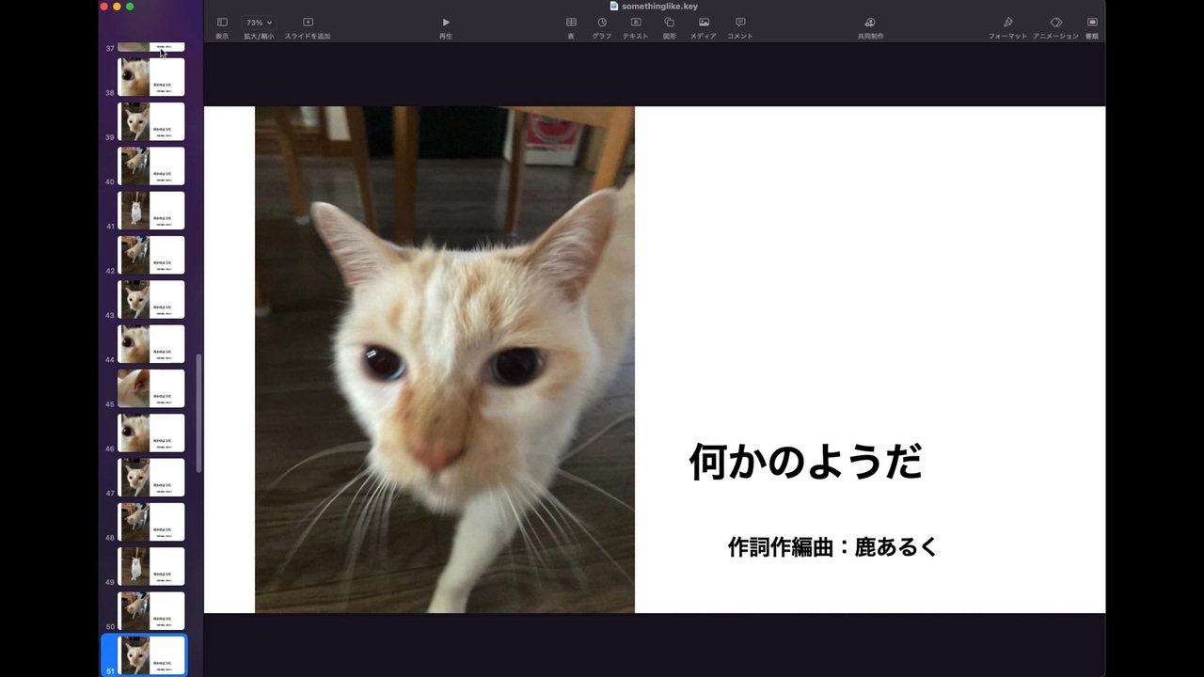Open the Animate (アニメーション) inspector
This screenshot has height=677, width=1204.
(x=1056, y=27)
